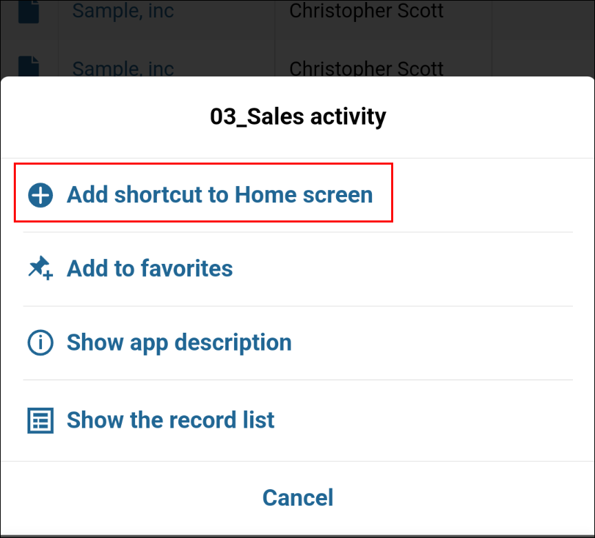Open the first Sample, inc record
The image size is (595, 538).
click(x=123, y=12)
